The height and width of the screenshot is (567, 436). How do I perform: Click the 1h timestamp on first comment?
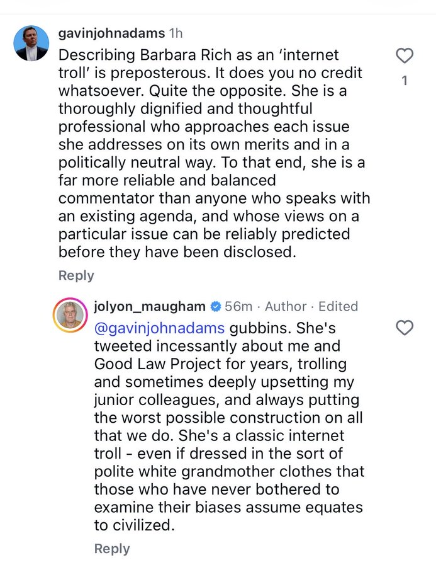tap(176, 33)
